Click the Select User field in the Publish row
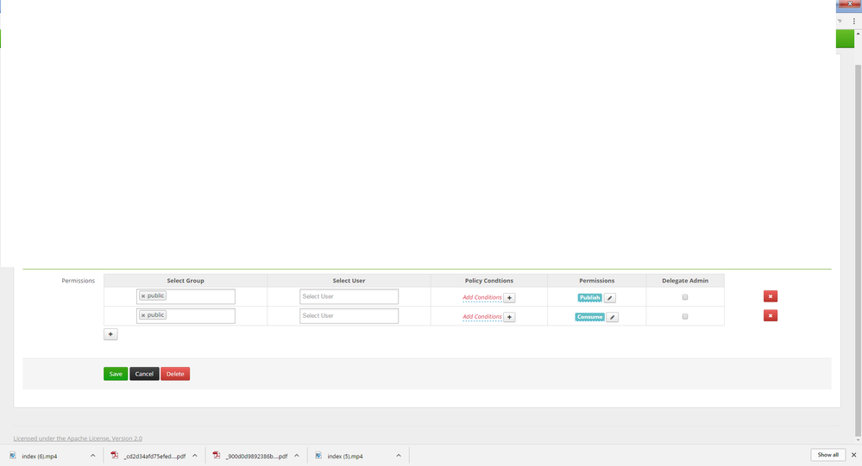The height and width of the screenshot is (466, 862). tap(349, 296)
